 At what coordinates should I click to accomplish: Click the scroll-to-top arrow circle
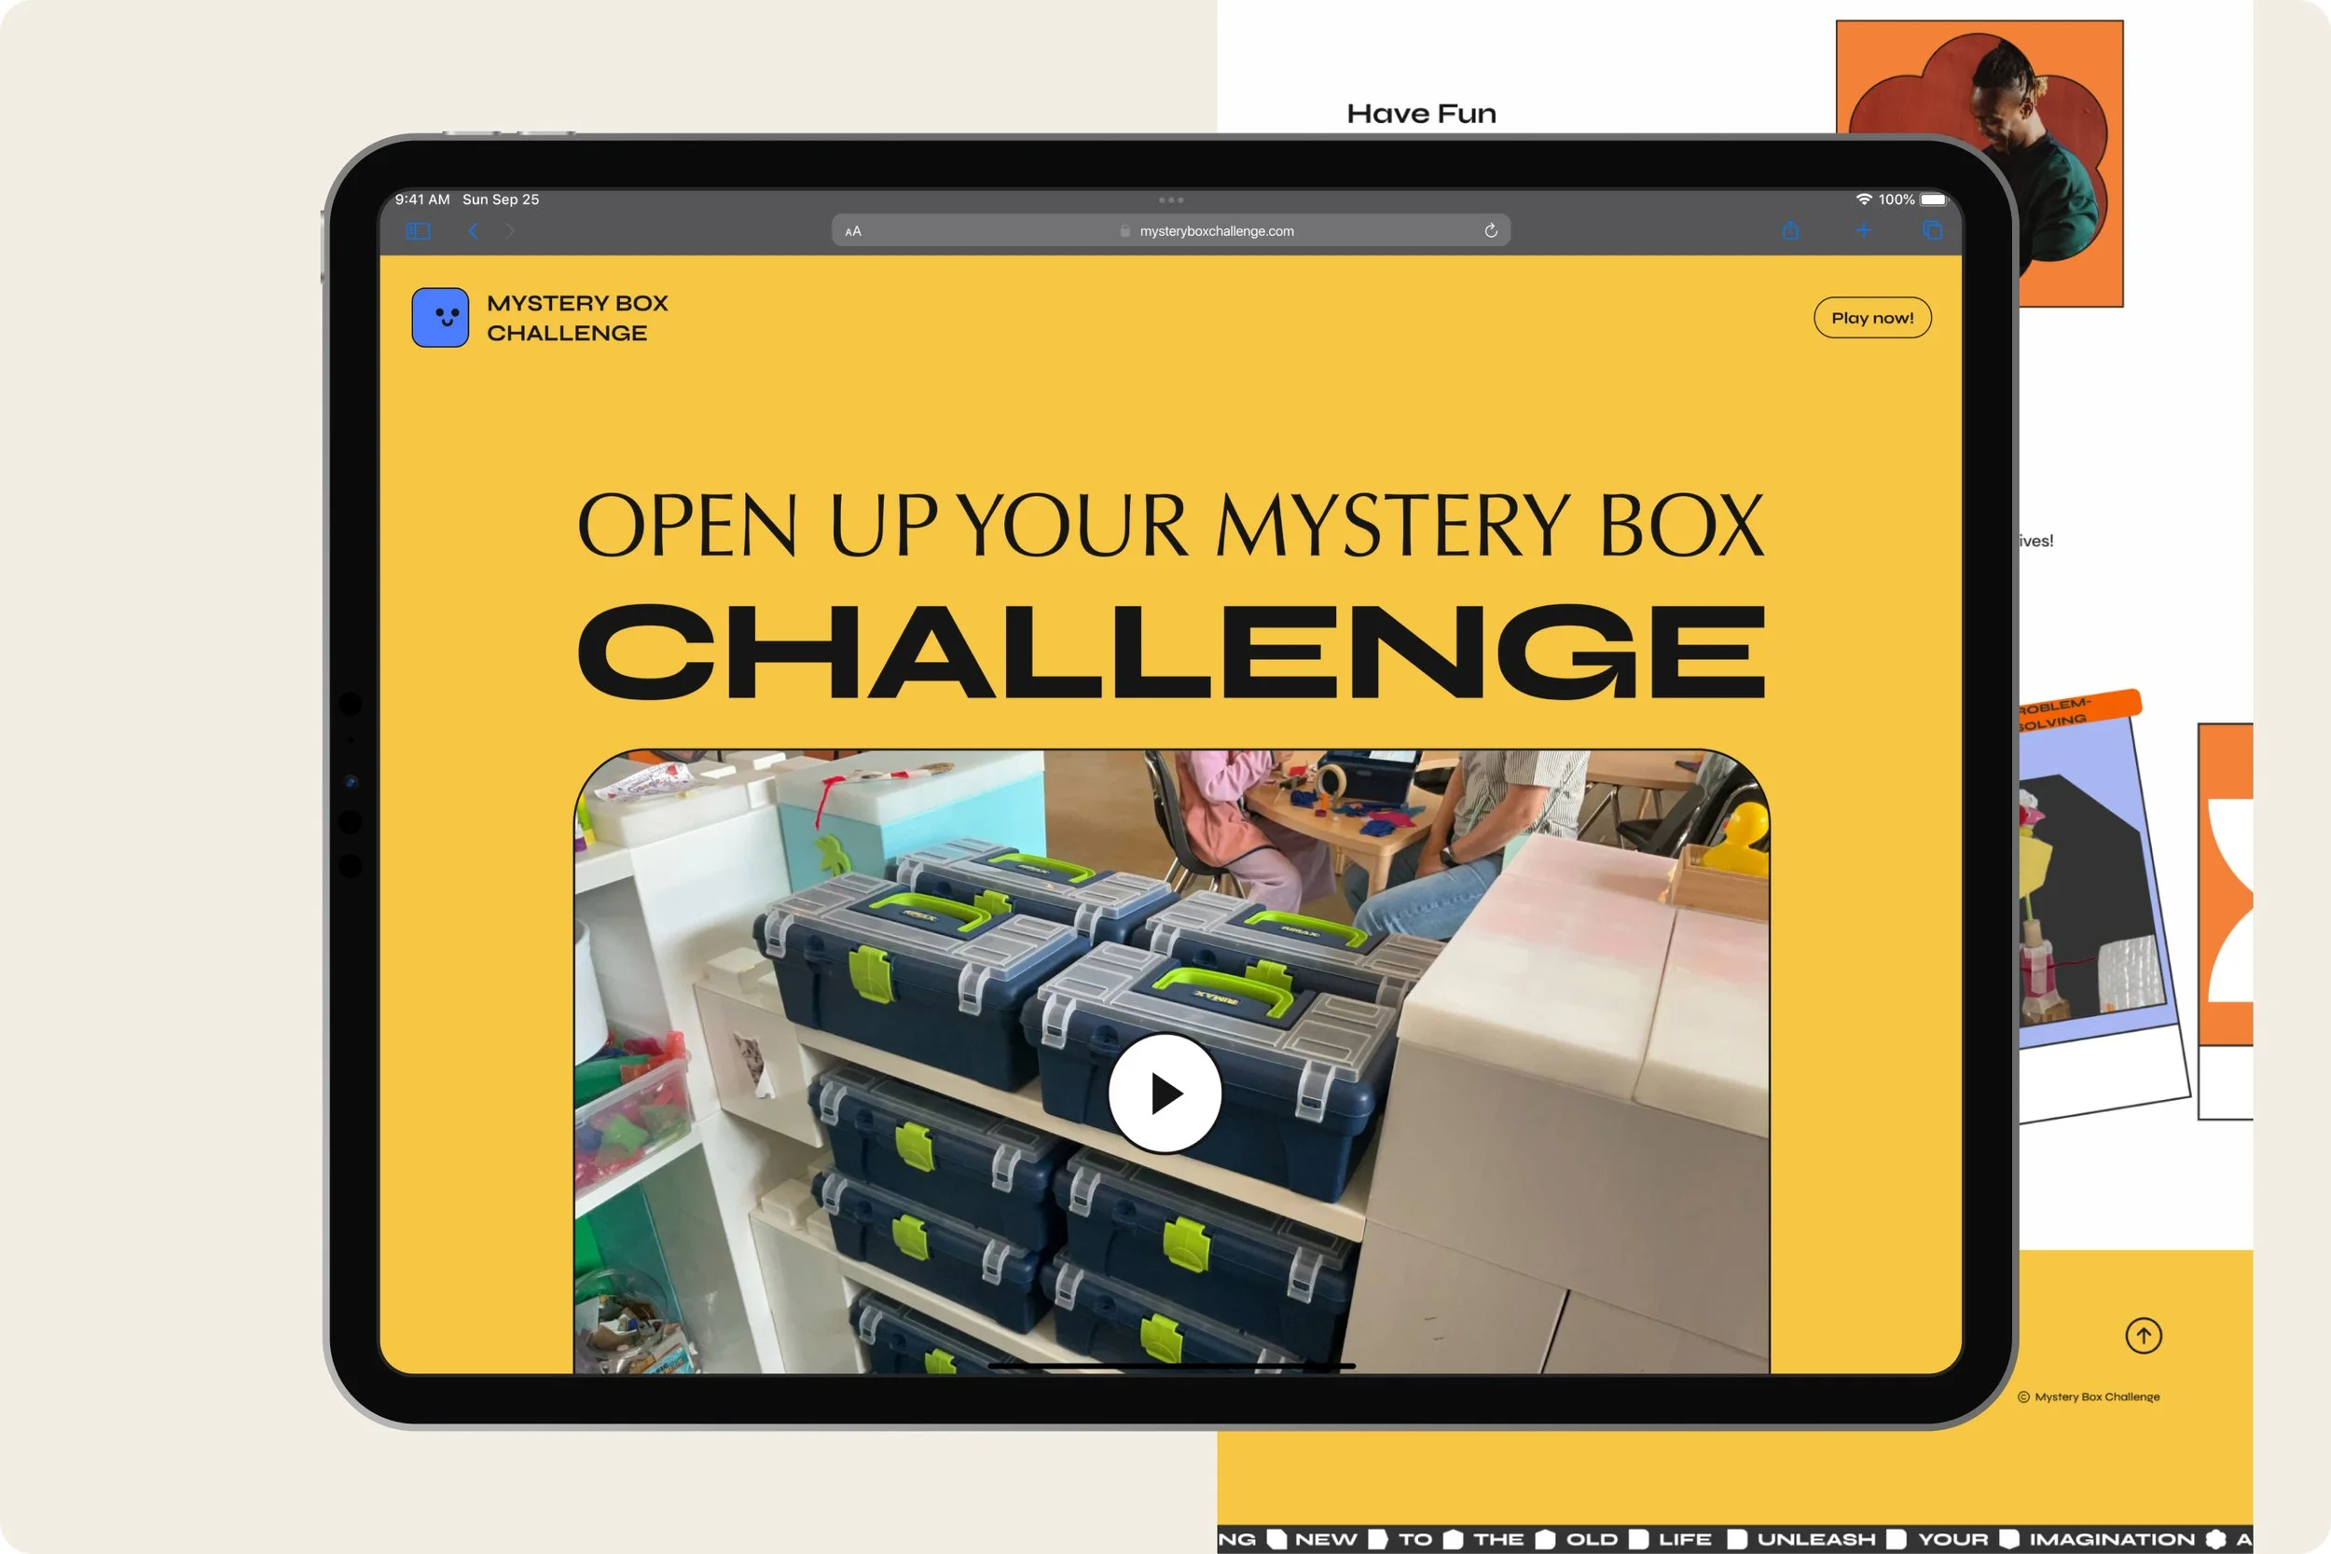pyautogui.click(x=2143, y=1335)
